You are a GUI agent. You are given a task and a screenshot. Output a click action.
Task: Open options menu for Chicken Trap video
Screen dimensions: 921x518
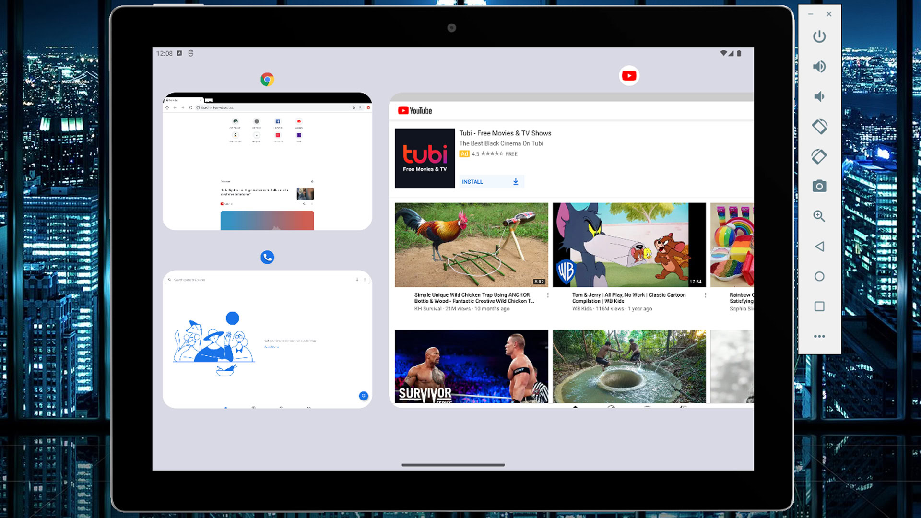548,295
